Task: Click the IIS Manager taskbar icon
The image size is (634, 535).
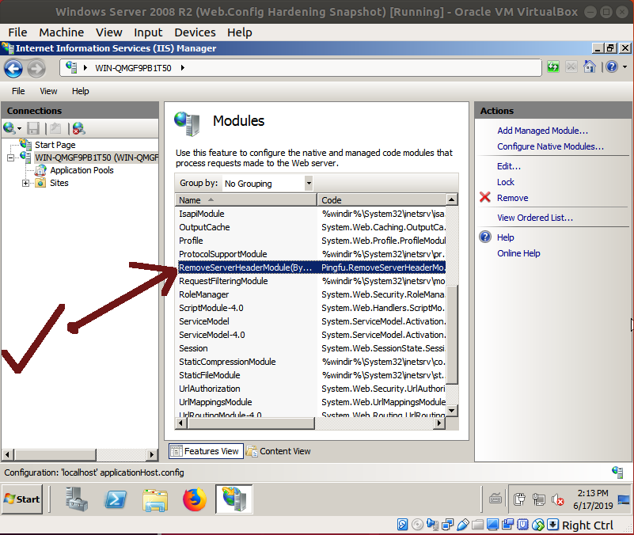Action: [x=234, y=499]
